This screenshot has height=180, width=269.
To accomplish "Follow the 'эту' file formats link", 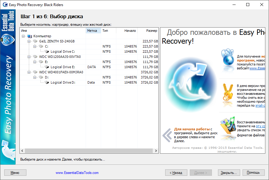I will click(260, 126).
